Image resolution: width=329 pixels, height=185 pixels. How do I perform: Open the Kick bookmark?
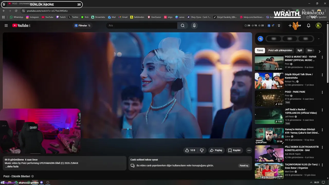[x=85, y=17]
